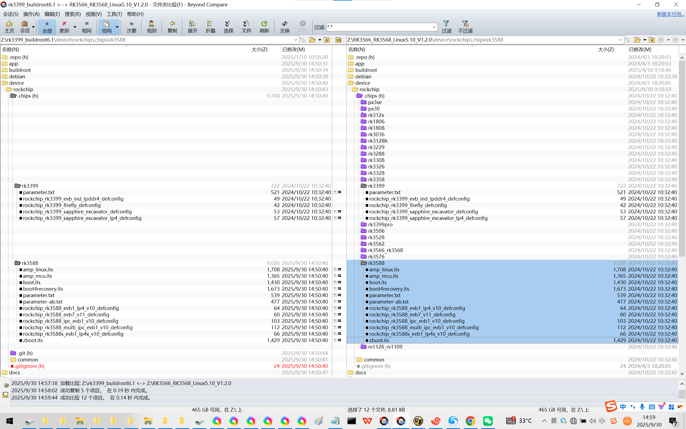Open the left folder path history dropdown

[295, 40]
